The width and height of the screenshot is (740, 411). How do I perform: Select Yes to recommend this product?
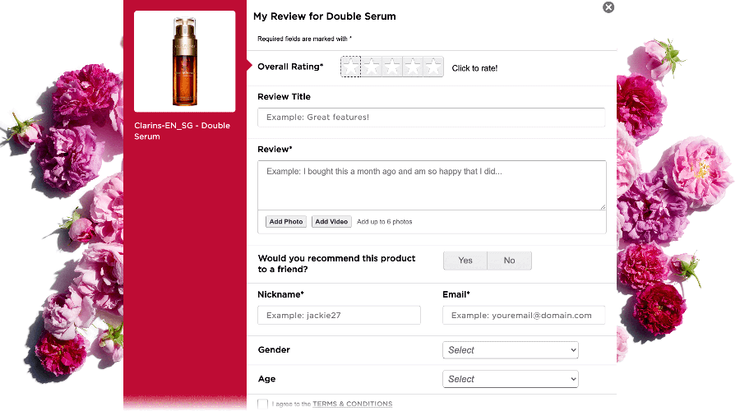click(x=465, y=261)
